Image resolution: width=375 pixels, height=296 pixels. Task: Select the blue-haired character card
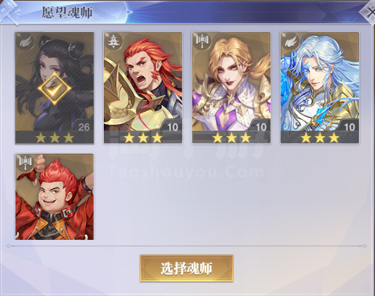click(x=320, y=88)
